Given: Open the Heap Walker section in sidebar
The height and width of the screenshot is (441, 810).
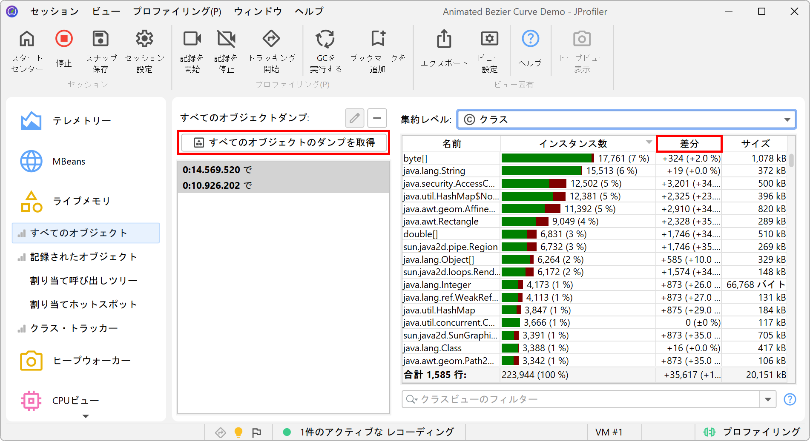Looking at the screenshot, I should coord(92,361).
